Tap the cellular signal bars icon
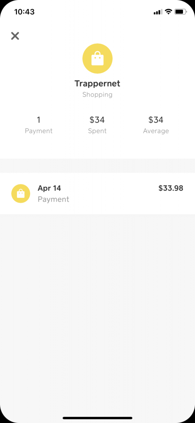Image resolution: width=195 pixels, height=423 pixels. pyautogui.click(x=158, y=12)
